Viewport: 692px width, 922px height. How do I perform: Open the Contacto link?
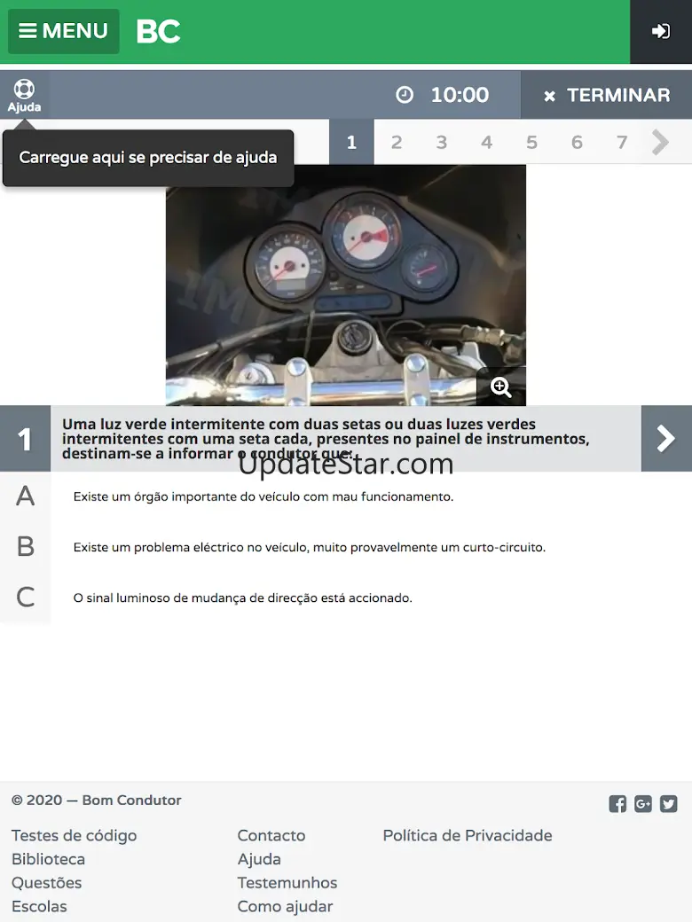coord(271,835)
